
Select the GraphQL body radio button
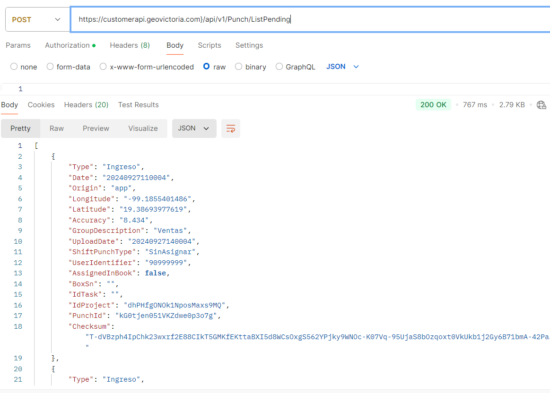[x=279, y=67]
